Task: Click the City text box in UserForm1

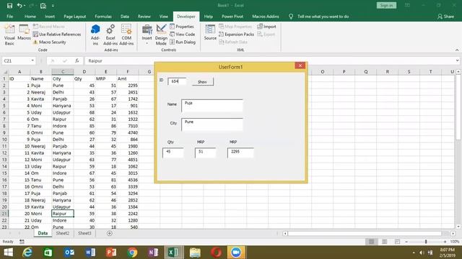Action: coord(212,124)
